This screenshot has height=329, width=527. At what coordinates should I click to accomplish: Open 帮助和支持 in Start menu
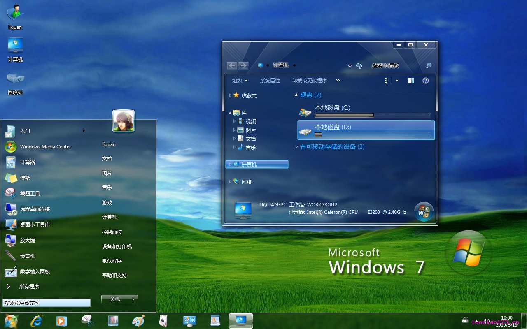(x=114, y=275)
